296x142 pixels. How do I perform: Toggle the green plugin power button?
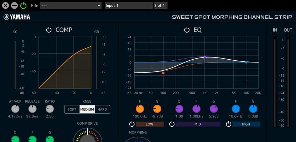(x=24, y=6)
